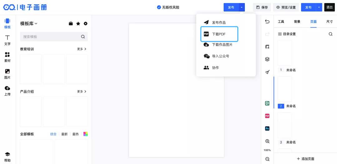The width and height of the screenshot is (337, 164).
Task: Zoom out with the minus magnifier icon
Action: coord(267,159)
